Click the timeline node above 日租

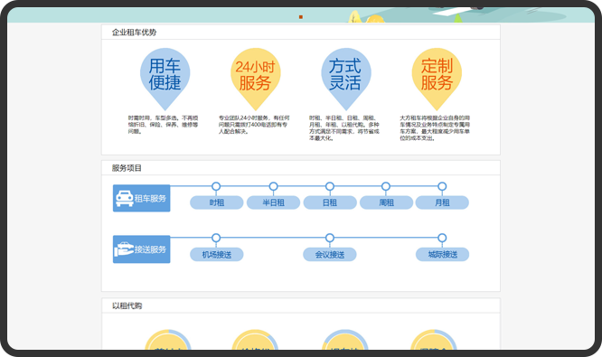pyautogui.click(x=330, y=186)
